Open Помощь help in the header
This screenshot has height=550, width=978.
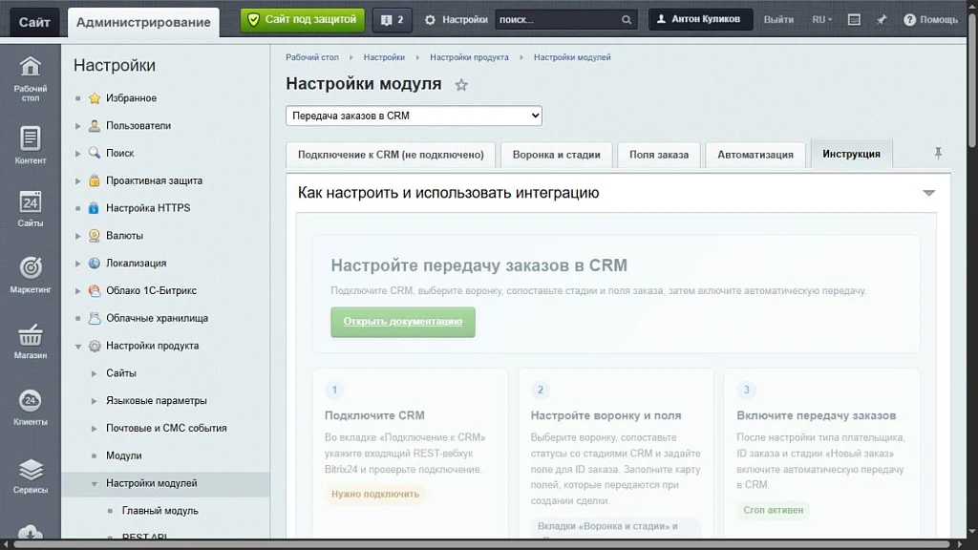[930, 20]
